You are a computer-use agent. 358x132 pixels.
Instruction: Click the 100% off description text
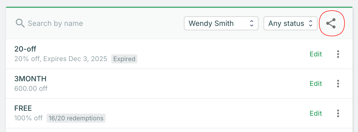[x=28, y=118]
